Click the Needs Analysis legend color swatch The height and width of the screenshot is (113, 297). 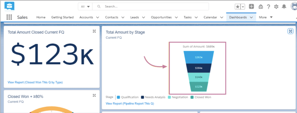coord(142,97)
